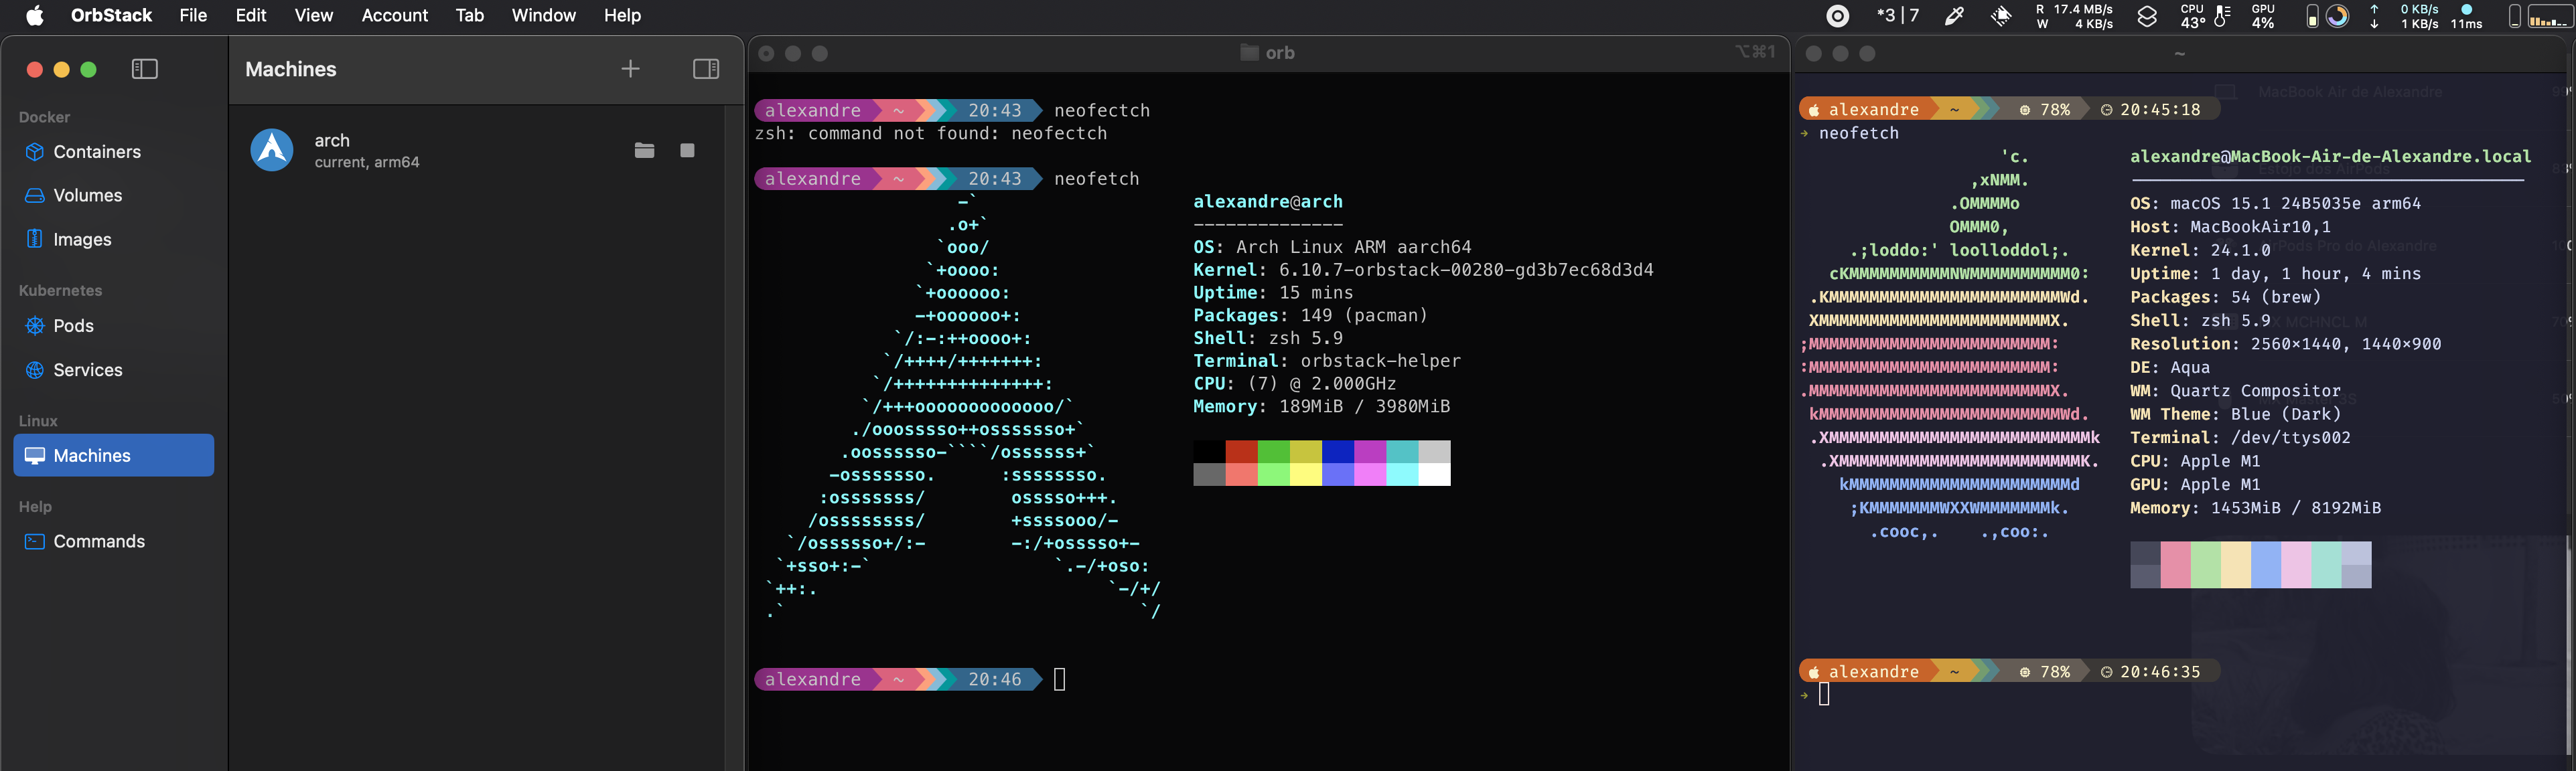Image resolution: width=2576 pixels, height=771 pixels.
Task: Click 'Packages: 149 (pacman)' line
Action: (1310, 316)
